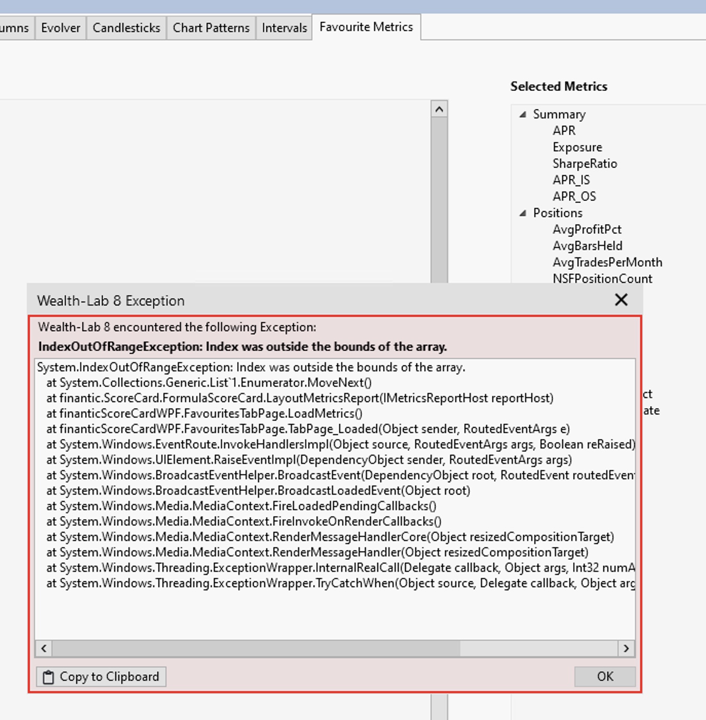The image size is (706, 720).
Task: Choose the AvgBarsHeld metric
Action: click(587, 246)
